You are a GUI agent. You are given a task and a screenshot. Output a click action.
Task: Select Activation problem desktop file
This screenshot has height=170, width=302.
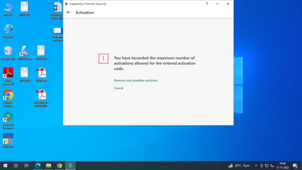click(x=58, y=34)
